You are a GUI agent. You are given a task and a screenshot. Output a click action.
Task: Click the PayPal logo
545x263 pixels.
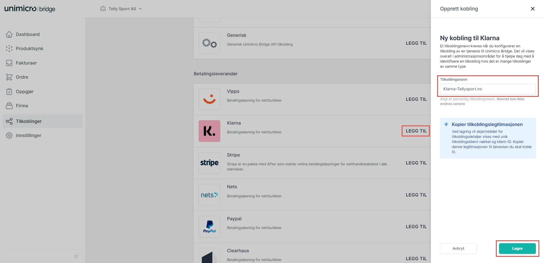[x=209, y=227]
